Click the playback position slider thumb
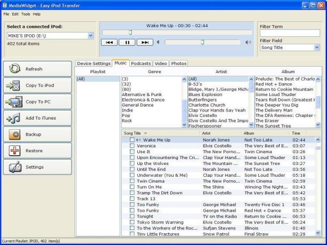The width and height of the screenshot is (327, 245). 130,33
